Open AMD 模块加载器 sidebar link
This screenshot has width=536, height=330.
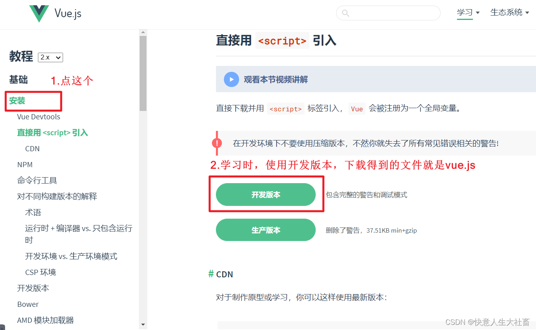coord(45,320)
